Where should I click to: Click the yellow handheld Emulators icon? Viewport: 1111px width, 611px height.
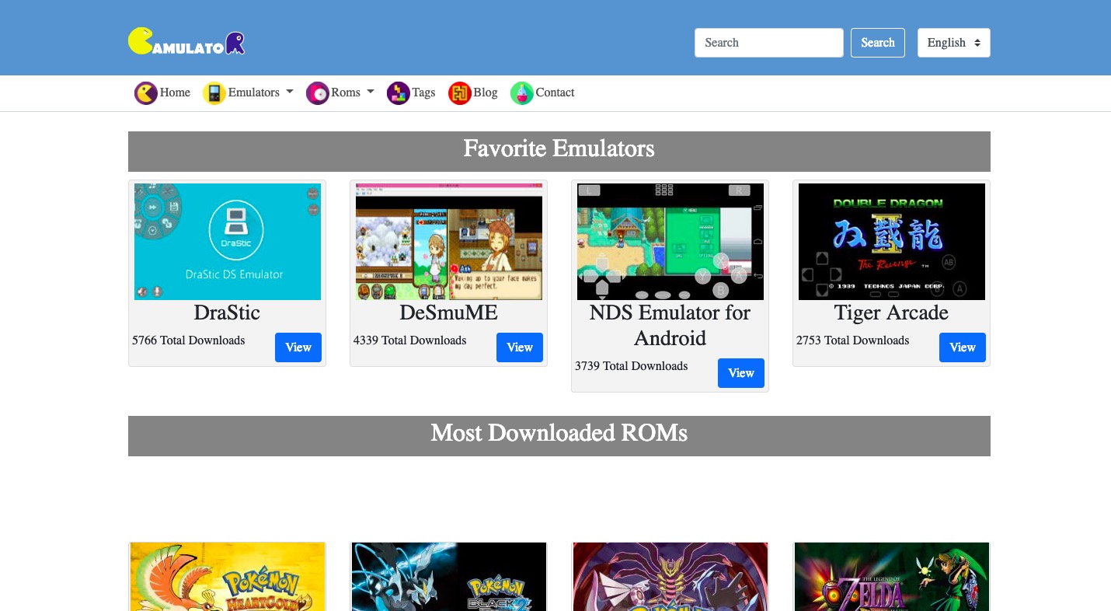[214, 93]
